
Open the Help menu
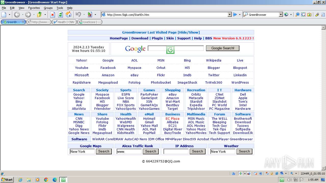click(70, 8)
